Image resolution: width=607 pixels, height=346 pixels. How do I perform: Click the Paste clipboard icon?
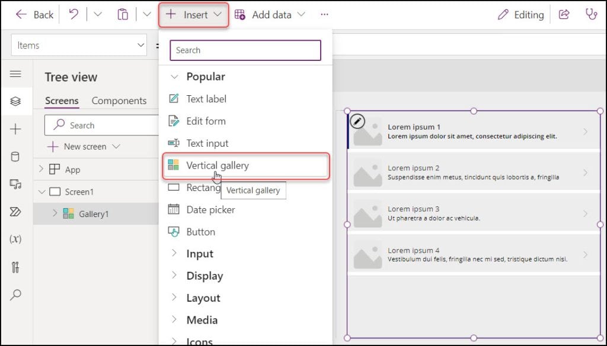coord(123,15)
